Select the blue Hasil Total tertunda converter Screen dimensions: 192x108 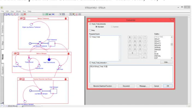click(49, 59)
